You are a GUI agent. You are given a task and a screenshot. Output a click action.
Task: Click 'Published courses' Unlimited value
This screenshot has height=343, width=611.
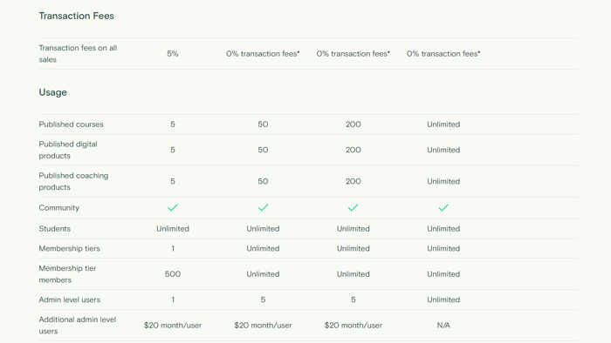[443, 124]
